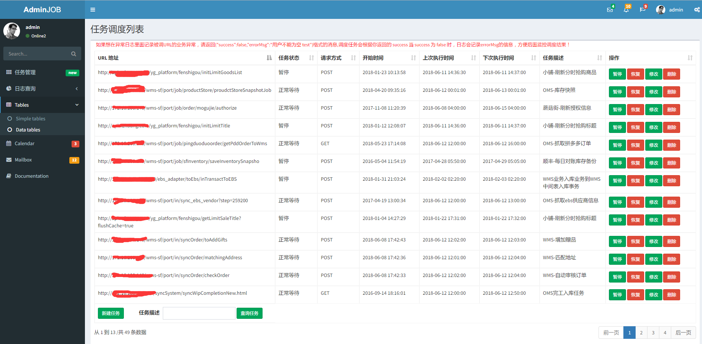Click the search magnifier icon in sidebar
Image resolution: width=702 pixels, height=344 pixels.
73,54
